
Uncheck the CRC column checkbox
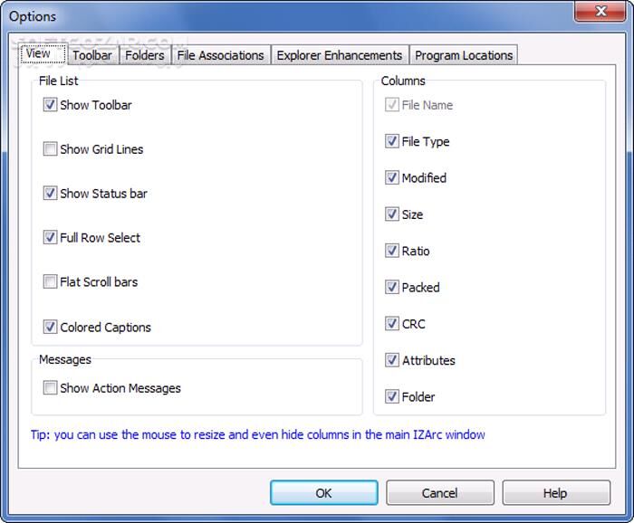pyautogui.click(x=392, y=324)
